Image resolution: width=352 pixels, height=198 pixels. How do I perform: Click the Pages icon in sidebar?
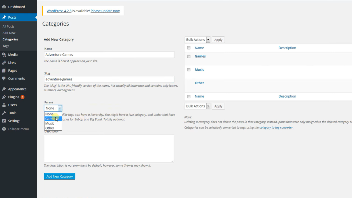pos(4,71)
